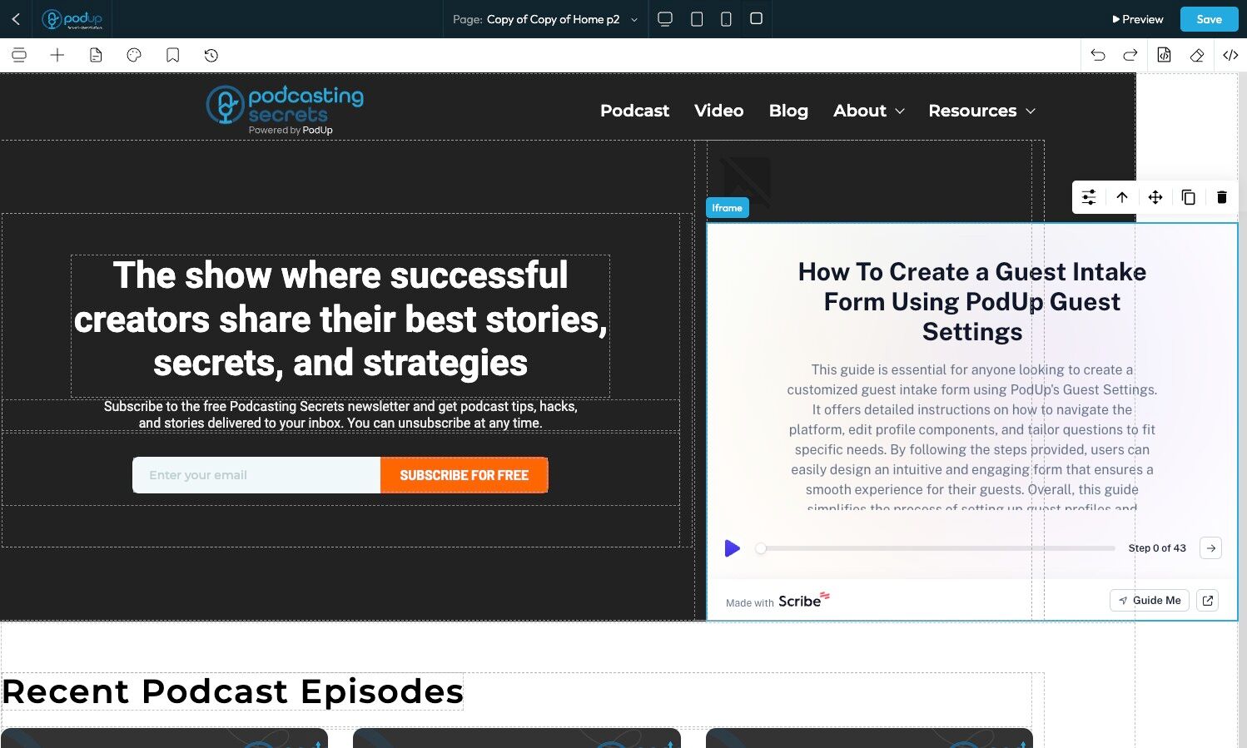
Task: Select the Recent Podcast Episodes heading
Action: pyautogui.click(x=233, y=691)
